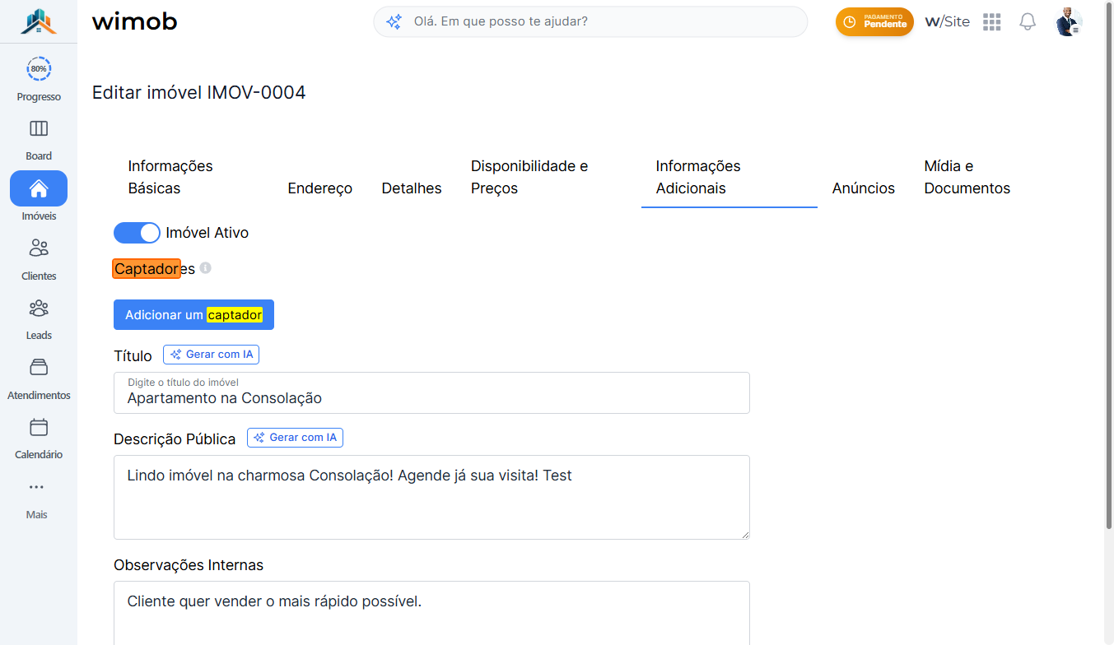1114x645 pixels.
Task: Switch to the Anúncios tab
Action: (x=864, y=188)
